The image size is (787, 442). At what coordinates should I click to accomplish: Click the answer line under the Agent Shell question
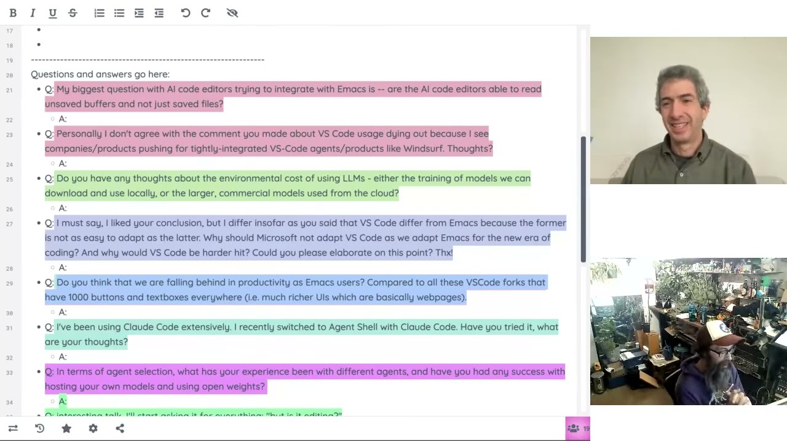click(x=63, y=357)
